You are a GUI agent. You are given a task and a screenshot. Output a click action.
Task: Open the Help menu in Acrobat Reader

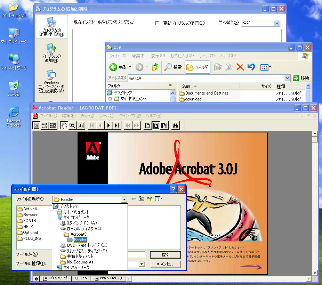pos(154,116)
